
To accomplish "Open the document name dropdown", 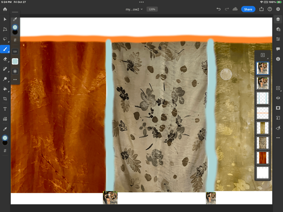I will (x=134, y=9).
